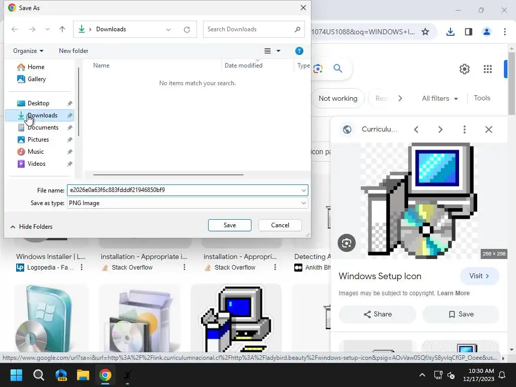The width and height of the screenshot is (516, 387).
Task: Select Gallery in navigation pane
Action: (36, 79)
